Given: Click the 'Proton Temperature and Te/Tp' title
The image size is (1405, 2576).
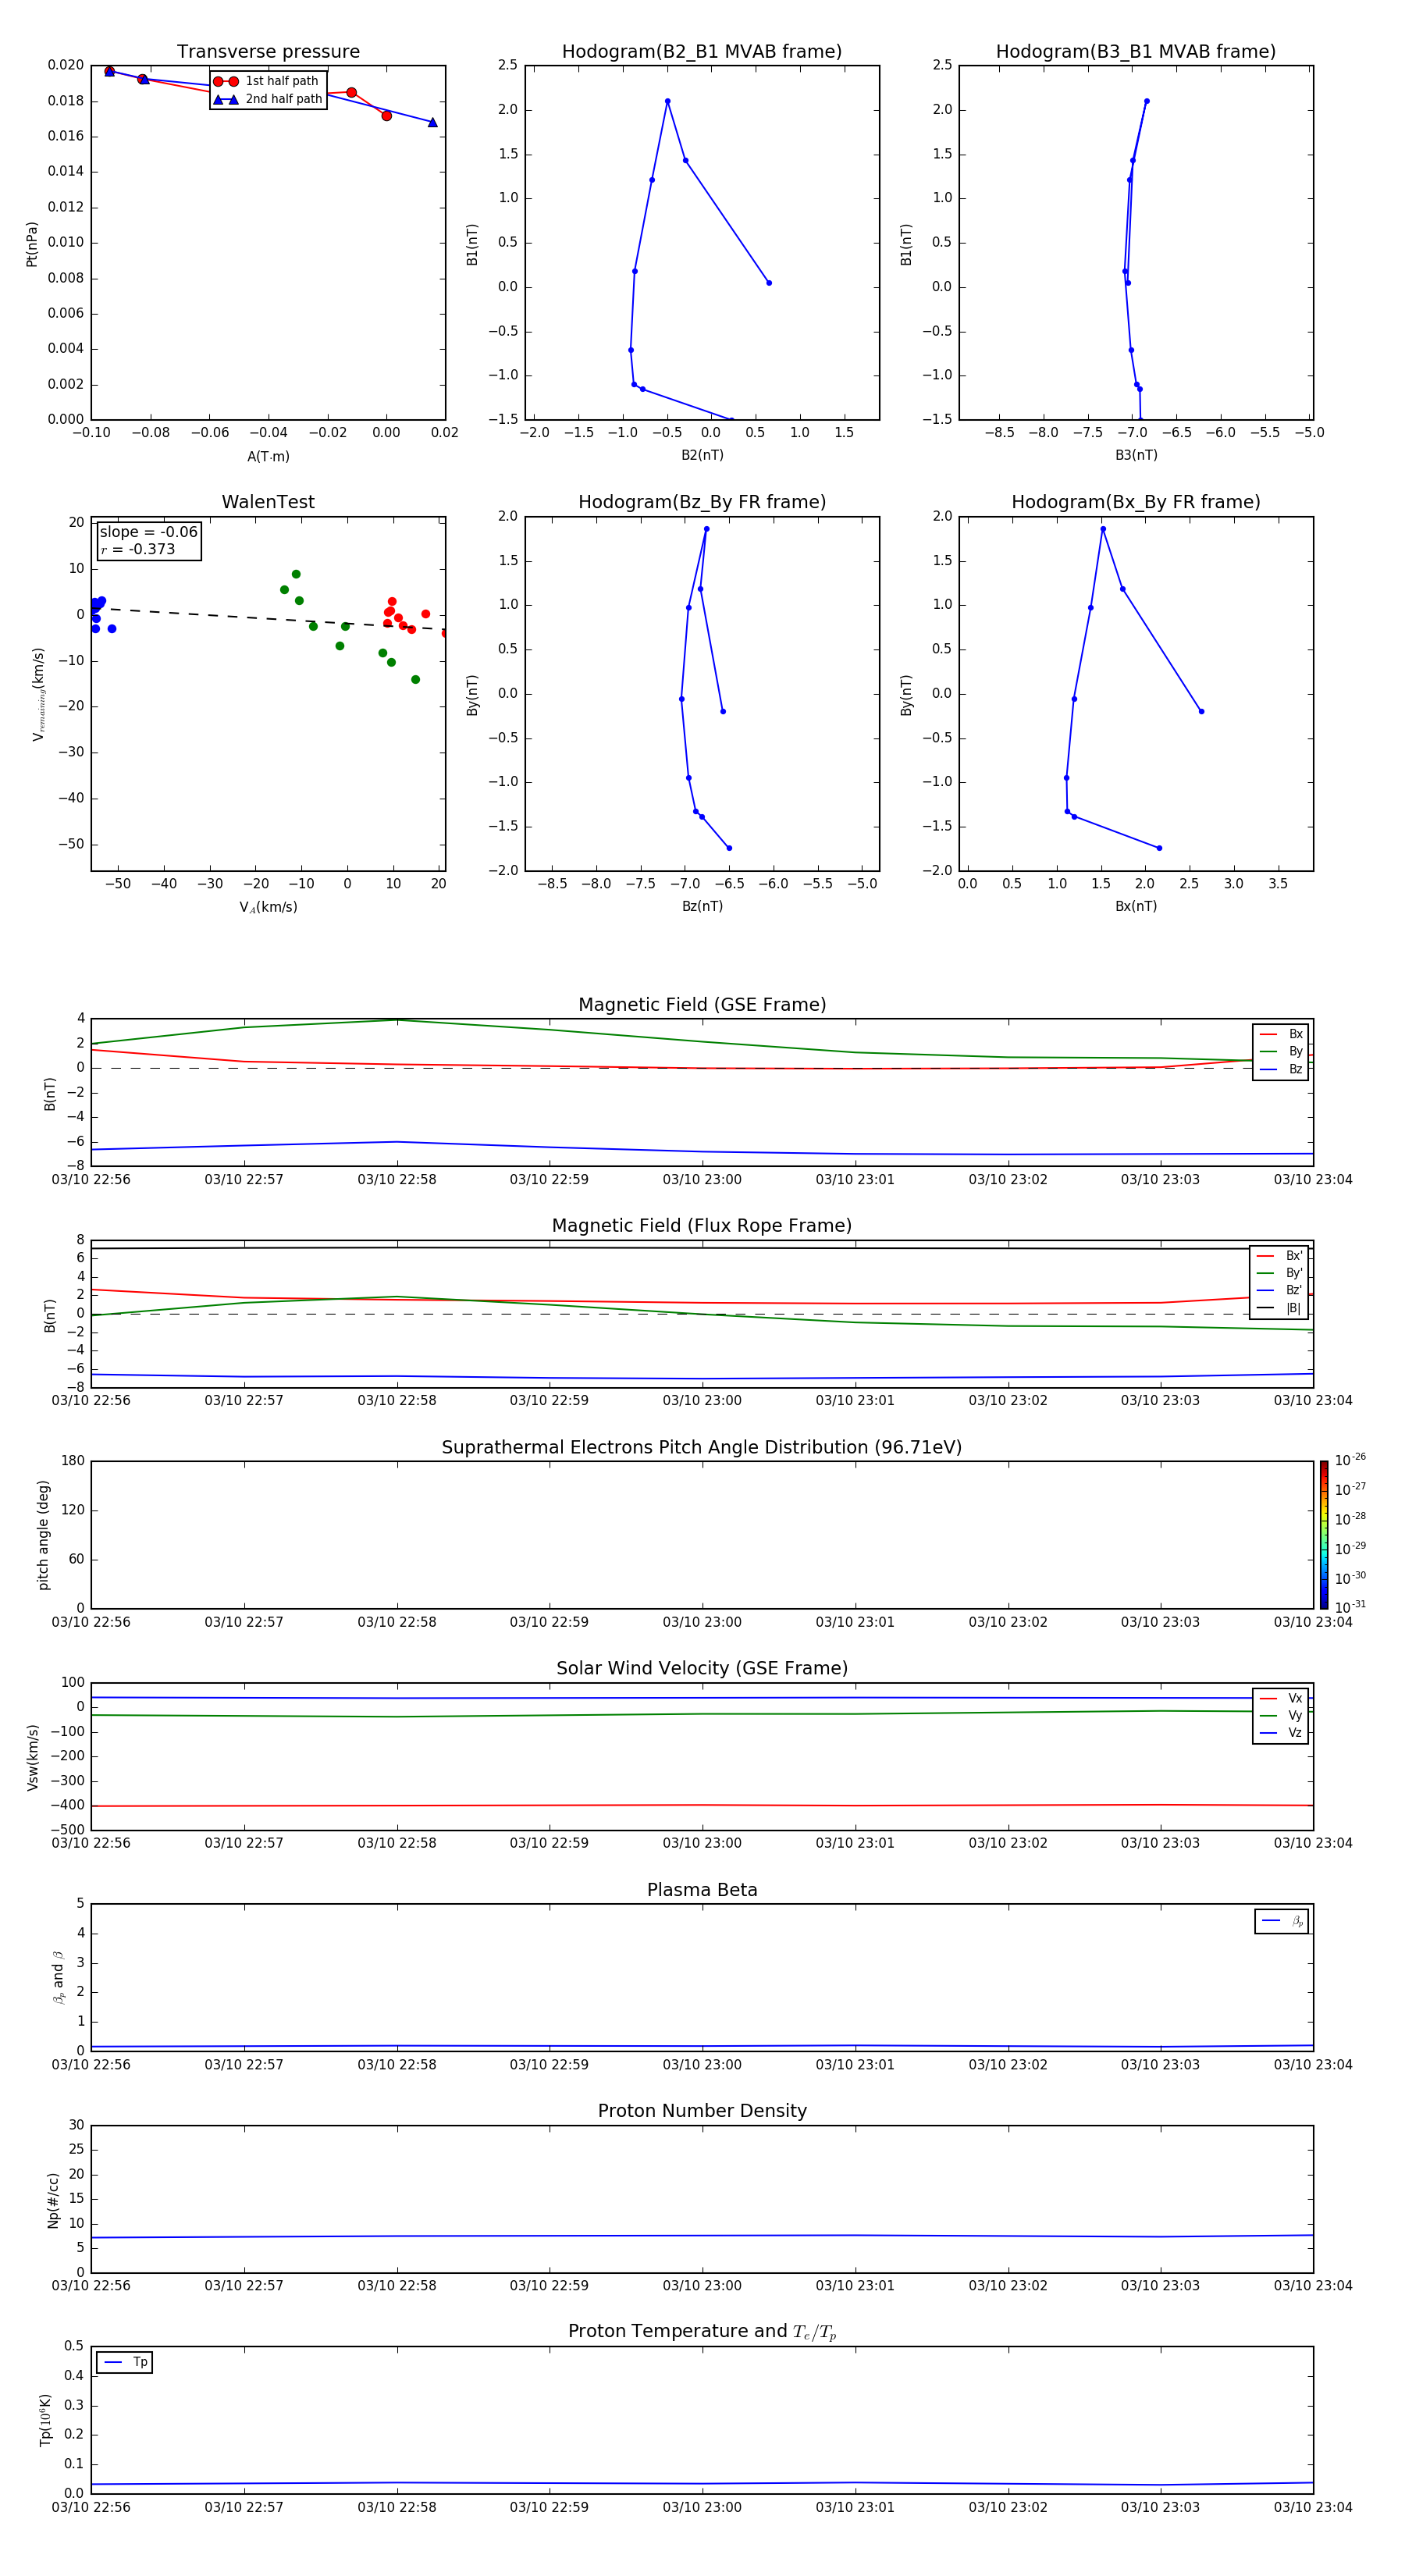Looking at the screenshot, I should click(x=702, y=2331).
